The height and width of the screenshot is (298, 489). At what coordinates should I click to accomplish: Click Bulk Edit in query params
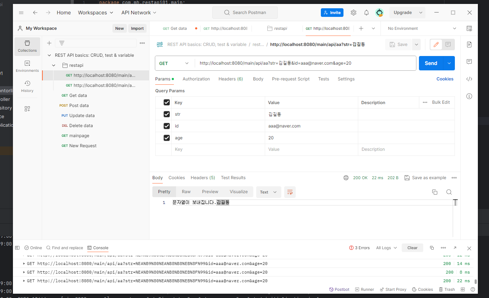click(x=441, y=102)
